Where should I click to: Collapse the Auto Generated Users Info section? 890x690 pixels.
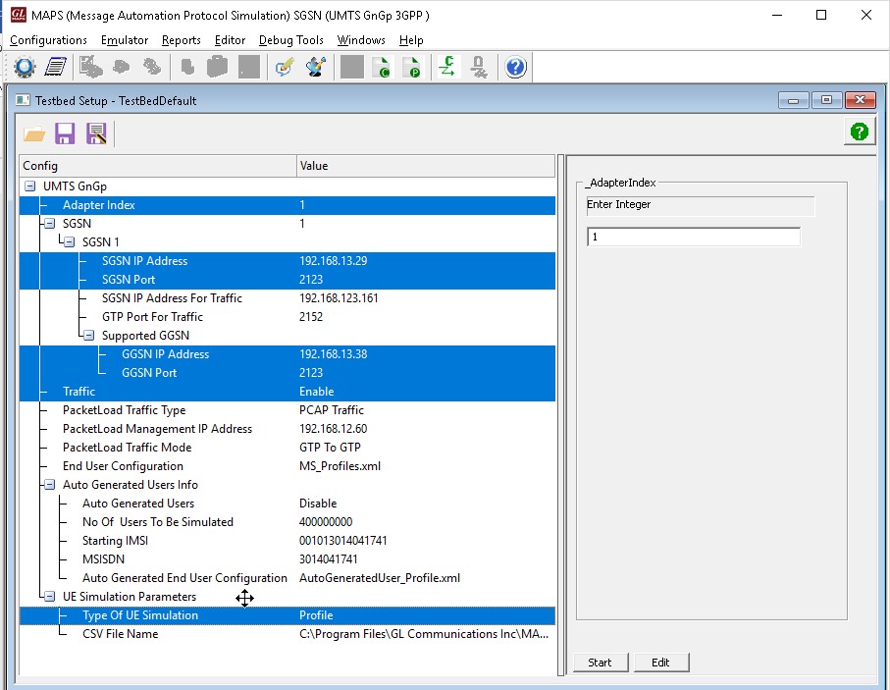48,484
